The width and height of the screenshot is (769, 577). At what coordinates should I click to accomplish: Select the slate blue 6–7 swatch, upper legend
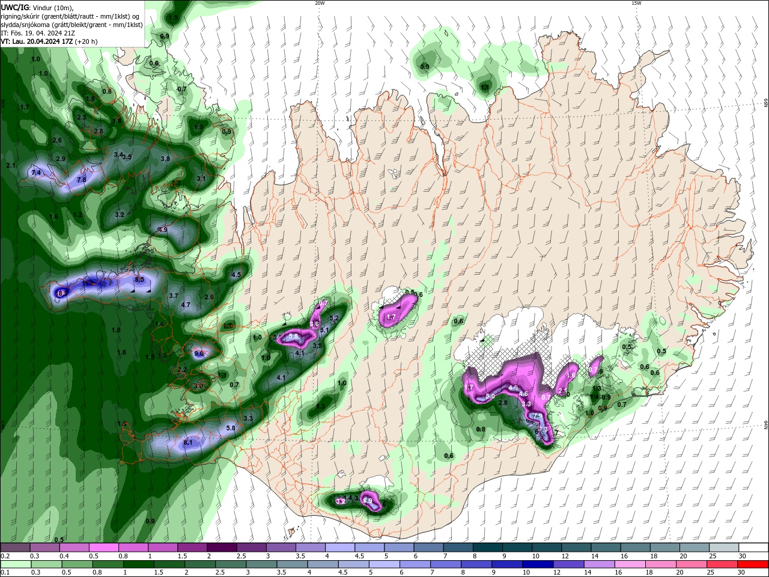click(x=429, y=548)
